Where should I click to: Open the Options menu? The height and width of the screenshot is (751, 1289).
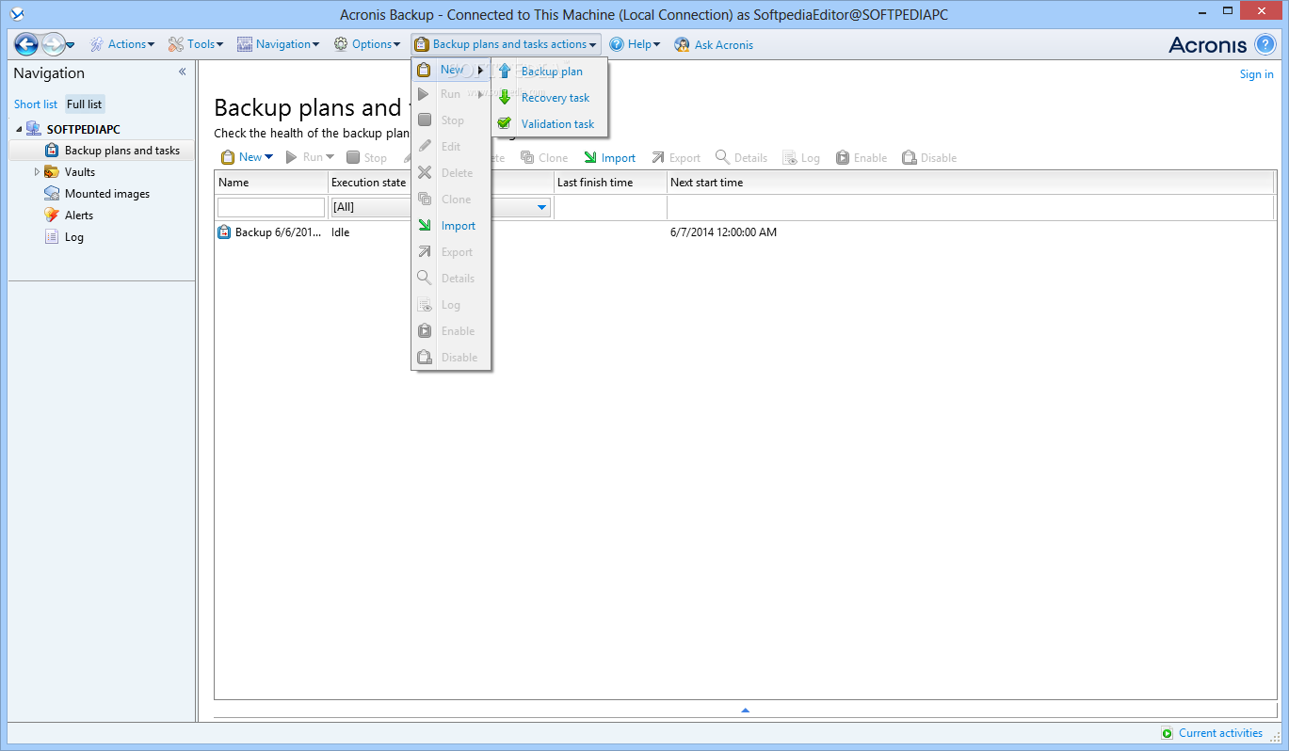pos(367,44)
